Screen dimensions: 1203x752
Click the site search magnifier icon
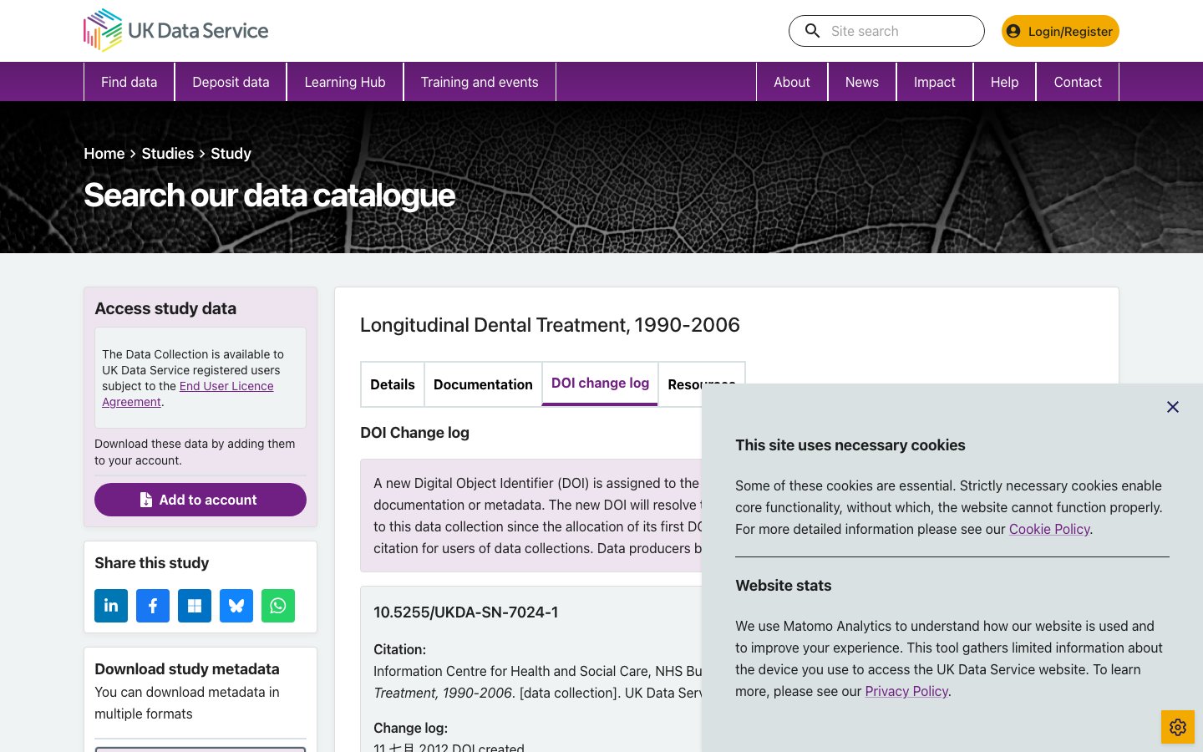(812, 31)
